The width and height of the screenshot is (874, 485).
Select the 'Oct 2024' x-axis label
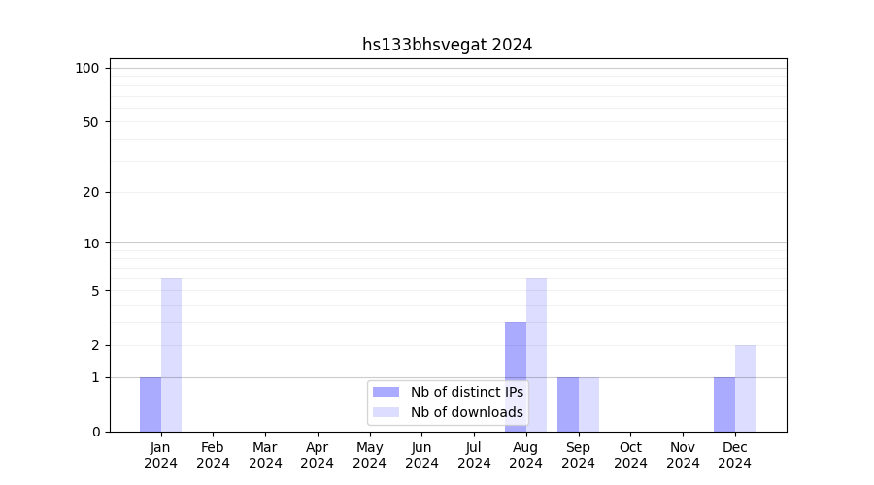(630, 455)
